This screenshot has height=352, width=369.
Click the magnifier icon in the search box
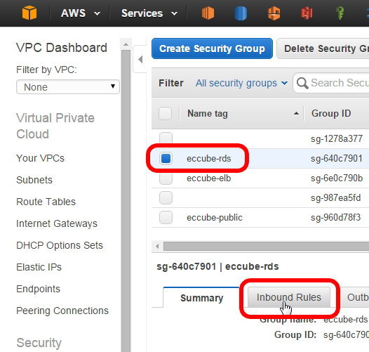coord(302,83)
